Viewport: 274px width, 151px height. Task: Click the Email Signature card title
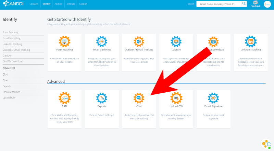point(213,106)
